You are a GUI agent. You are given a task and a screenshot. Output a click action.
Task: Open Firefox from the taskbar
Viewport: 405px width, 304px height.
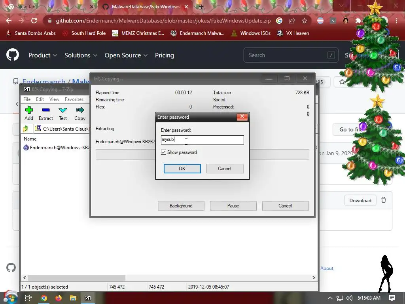pos(59,298)
